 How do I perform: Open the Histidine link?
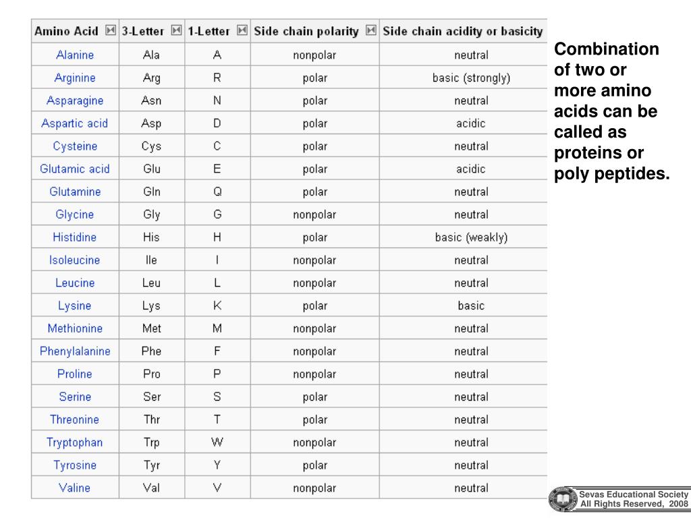click(74, 237)
